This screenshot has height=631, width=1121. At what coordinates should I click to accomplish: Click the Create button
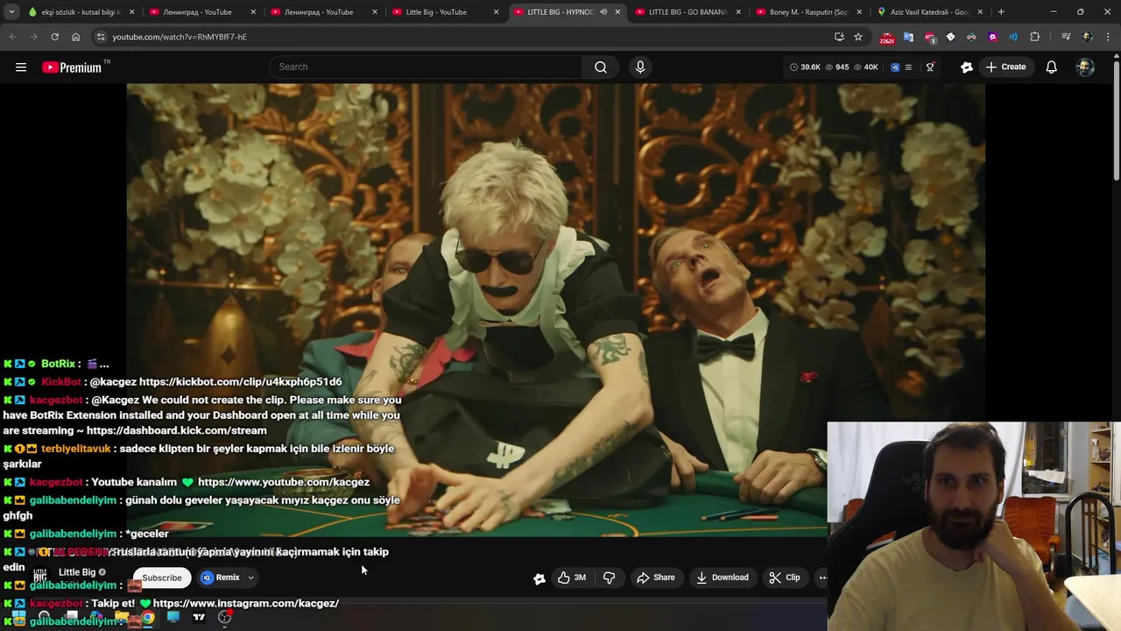coord(1005,67)
